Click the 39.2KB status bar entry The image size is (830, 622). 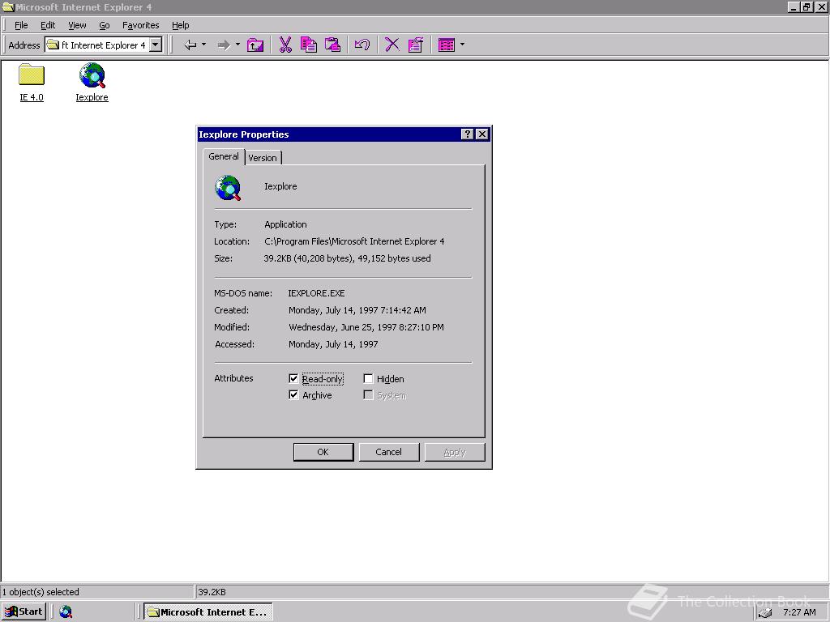coord(212,592)
